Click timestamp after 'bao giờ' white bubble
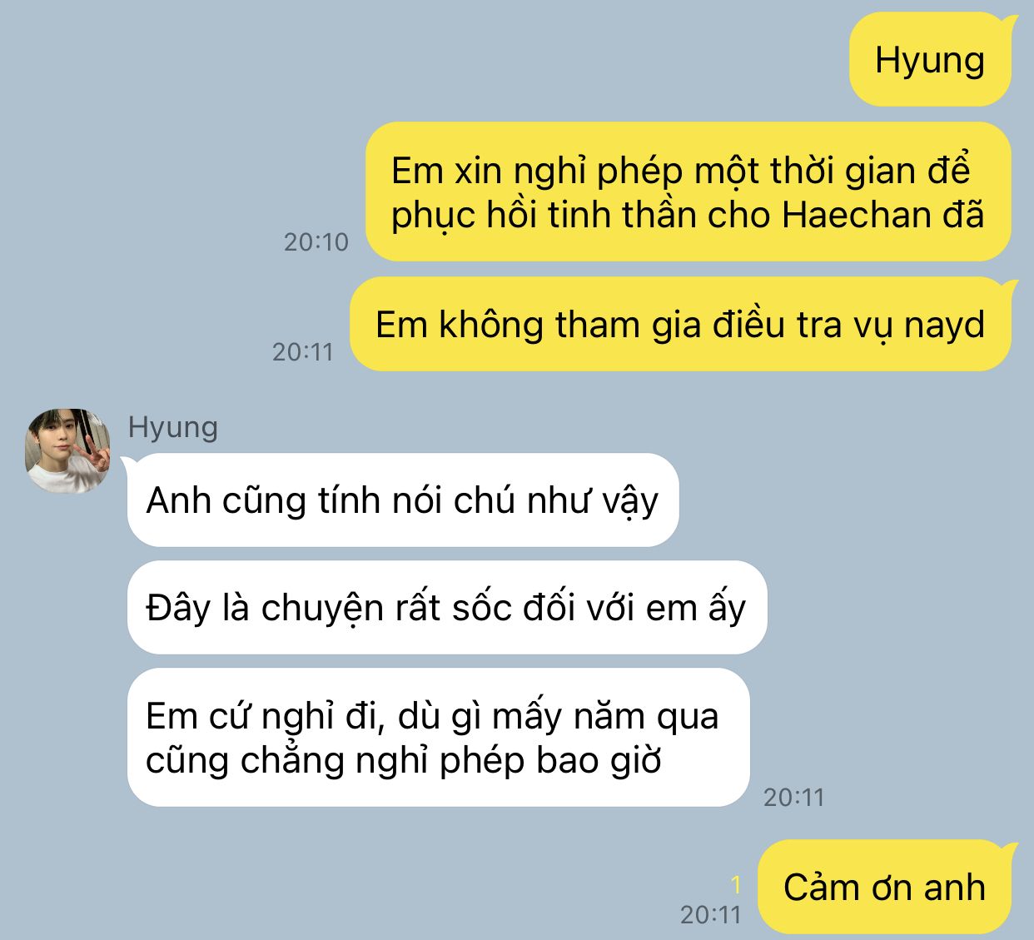 tap(794, 798)
